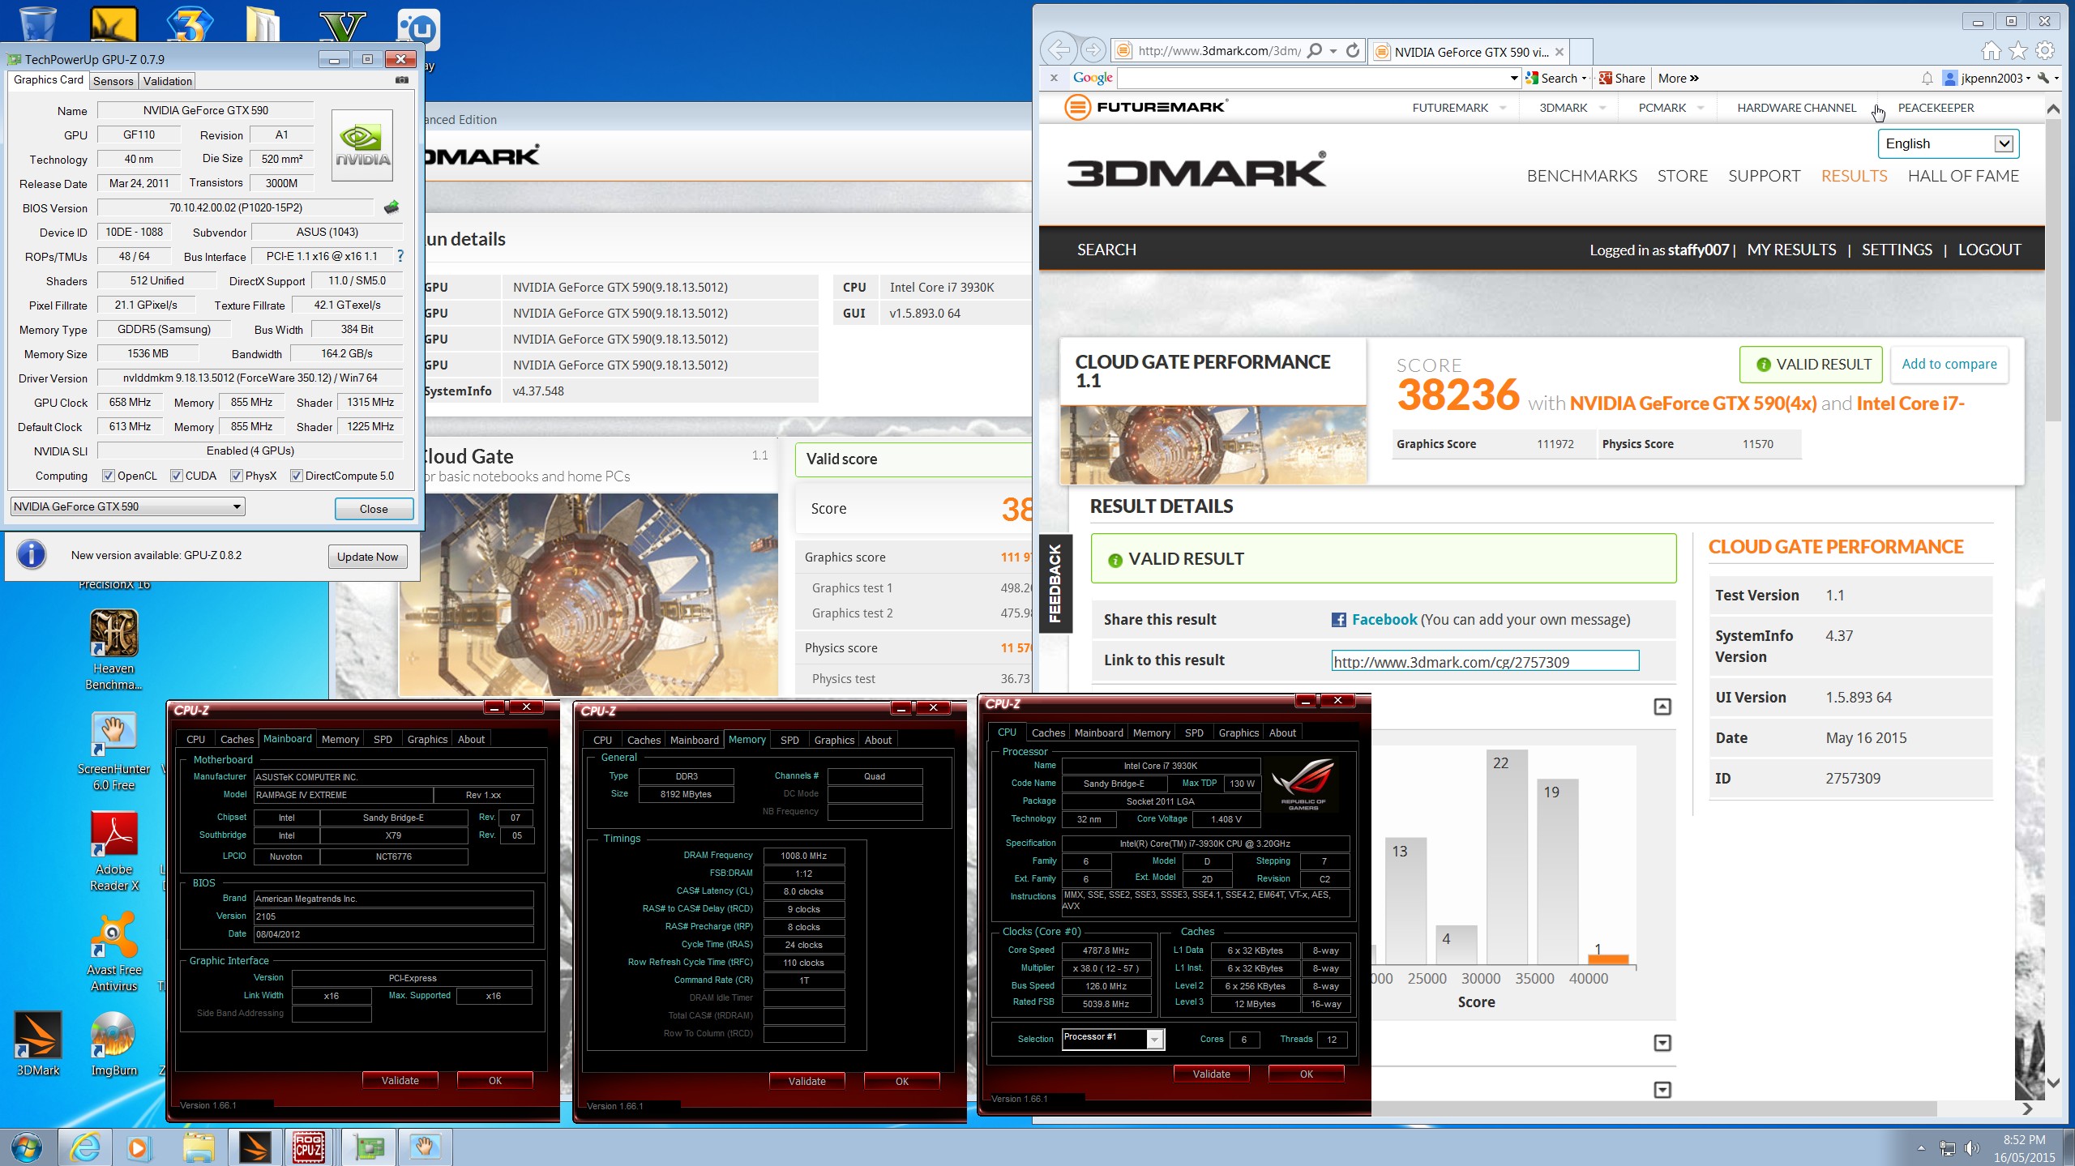Open browser home page icon
The height and width of the screenshot is (1166, 2075).
click(x=1992, y=51)
